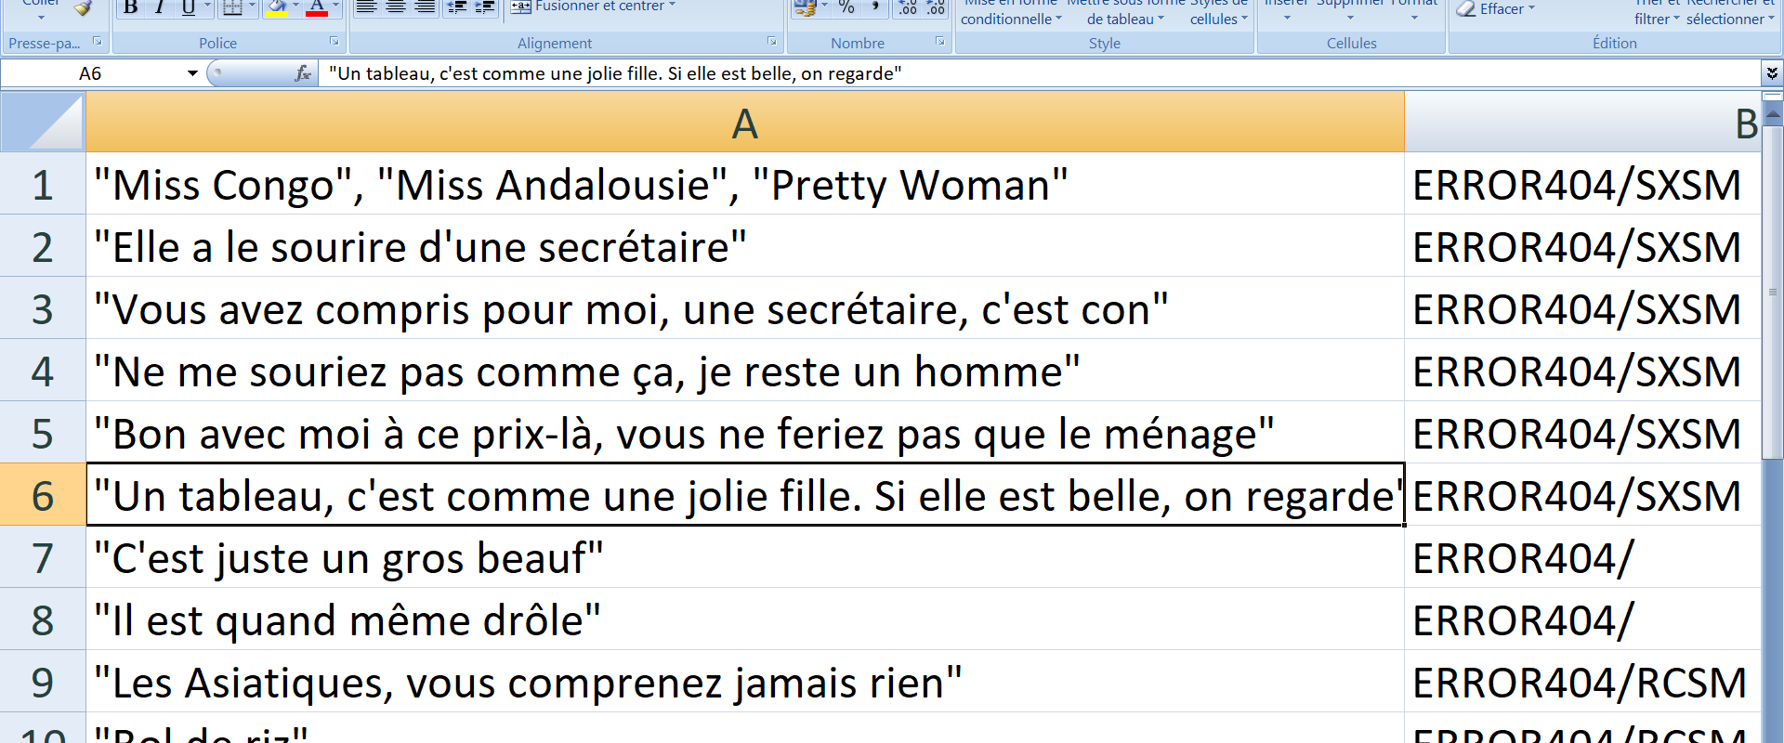The width and height of the screenshot is (1784, 743).
Task: Click the insert function fx icon
Action: pyautogui.click(x=302, y=73)
